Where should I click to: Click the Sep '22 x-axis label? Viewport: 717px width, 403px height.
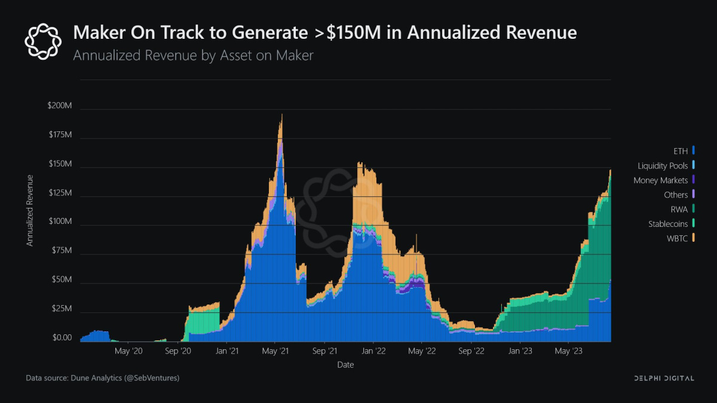tap(471, 352)
